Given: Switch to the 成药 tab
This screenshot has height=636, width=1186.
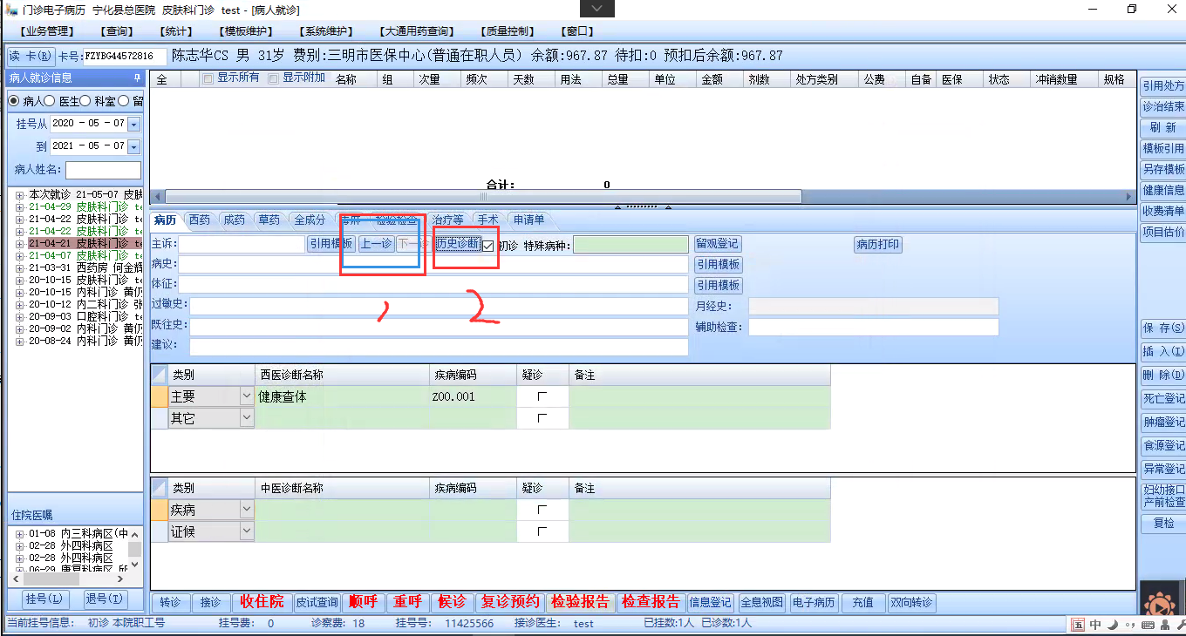Looking at the screenshot, I should (234, 220).
